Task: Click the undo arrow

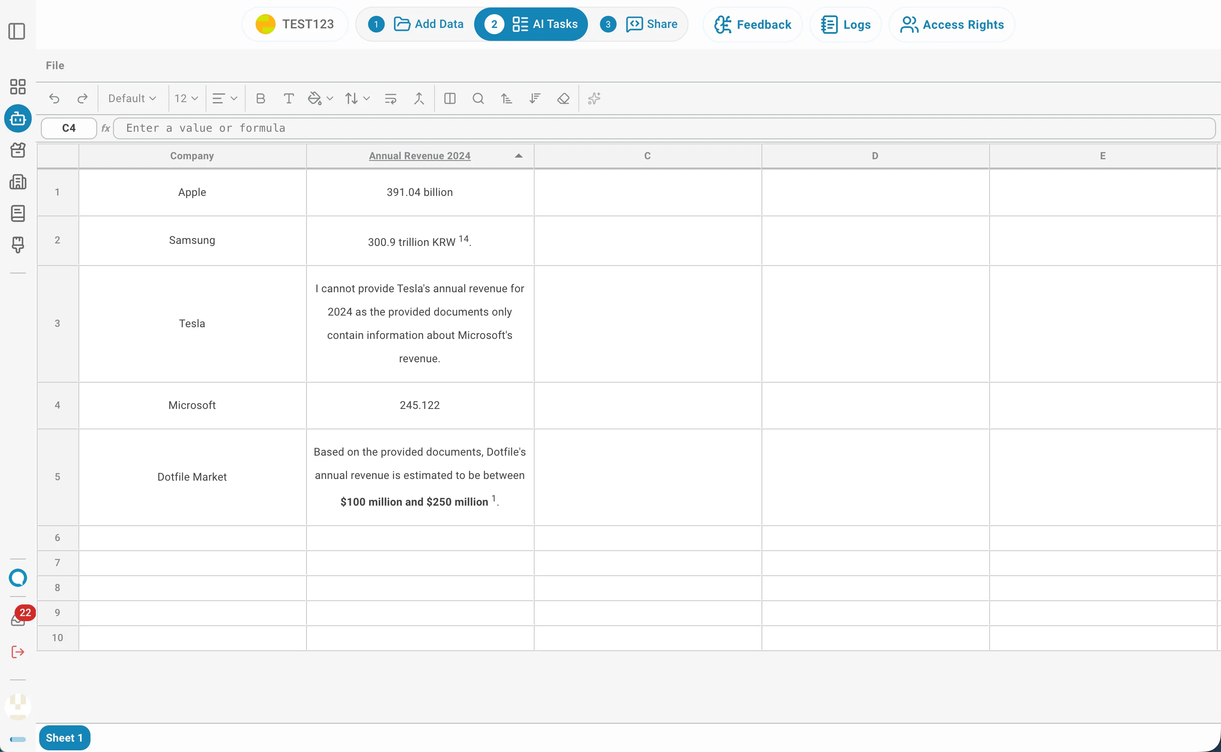Action: (x=54, y=98)
